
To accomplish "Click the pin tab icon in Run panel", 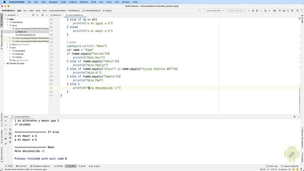I will [x=5, y=143].
